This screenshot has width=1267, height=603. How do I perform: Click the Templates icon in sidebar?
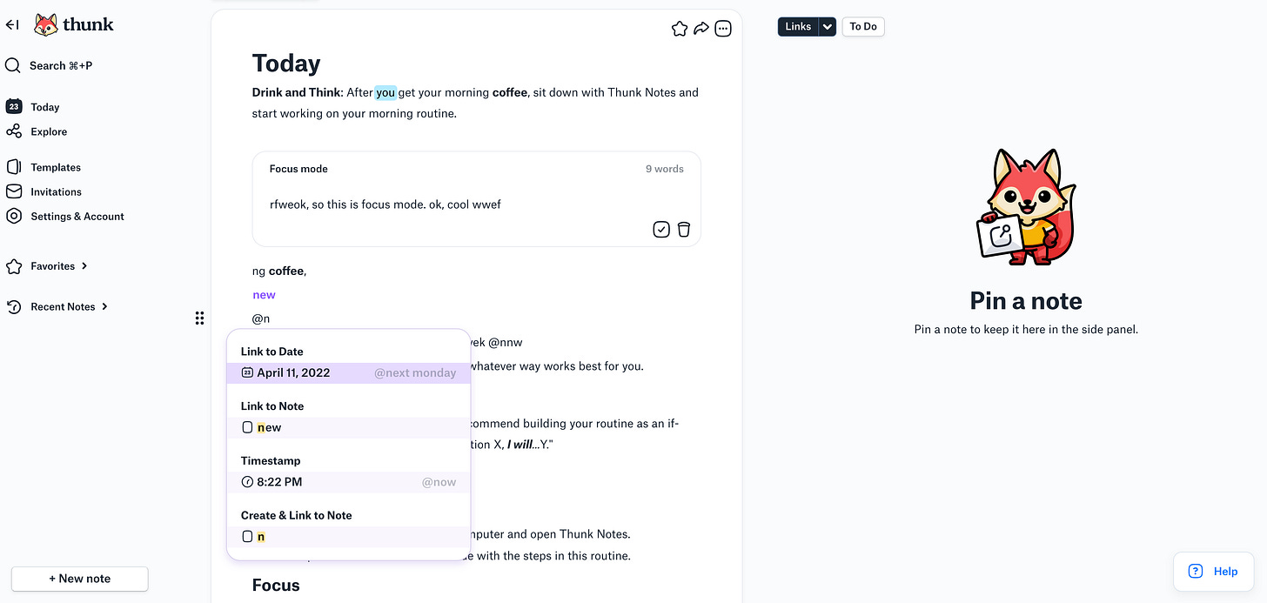tap(14, 167)
